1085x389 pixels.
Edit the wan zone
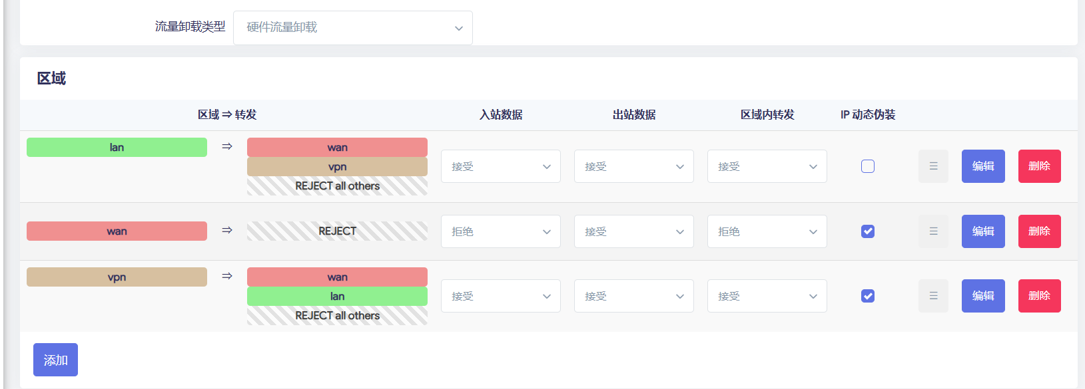983,231
